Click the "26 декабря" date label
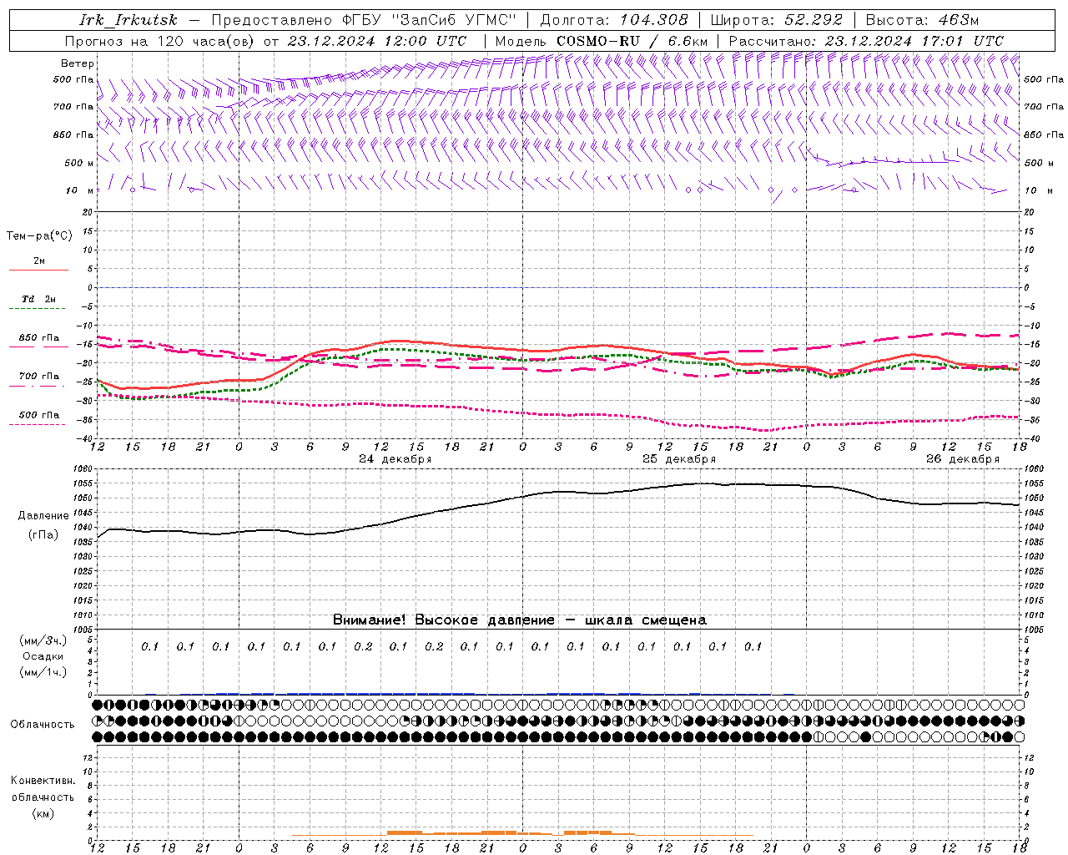This screenshot has height=855, width=1068. pyautogui.click(x=963, y=459)
